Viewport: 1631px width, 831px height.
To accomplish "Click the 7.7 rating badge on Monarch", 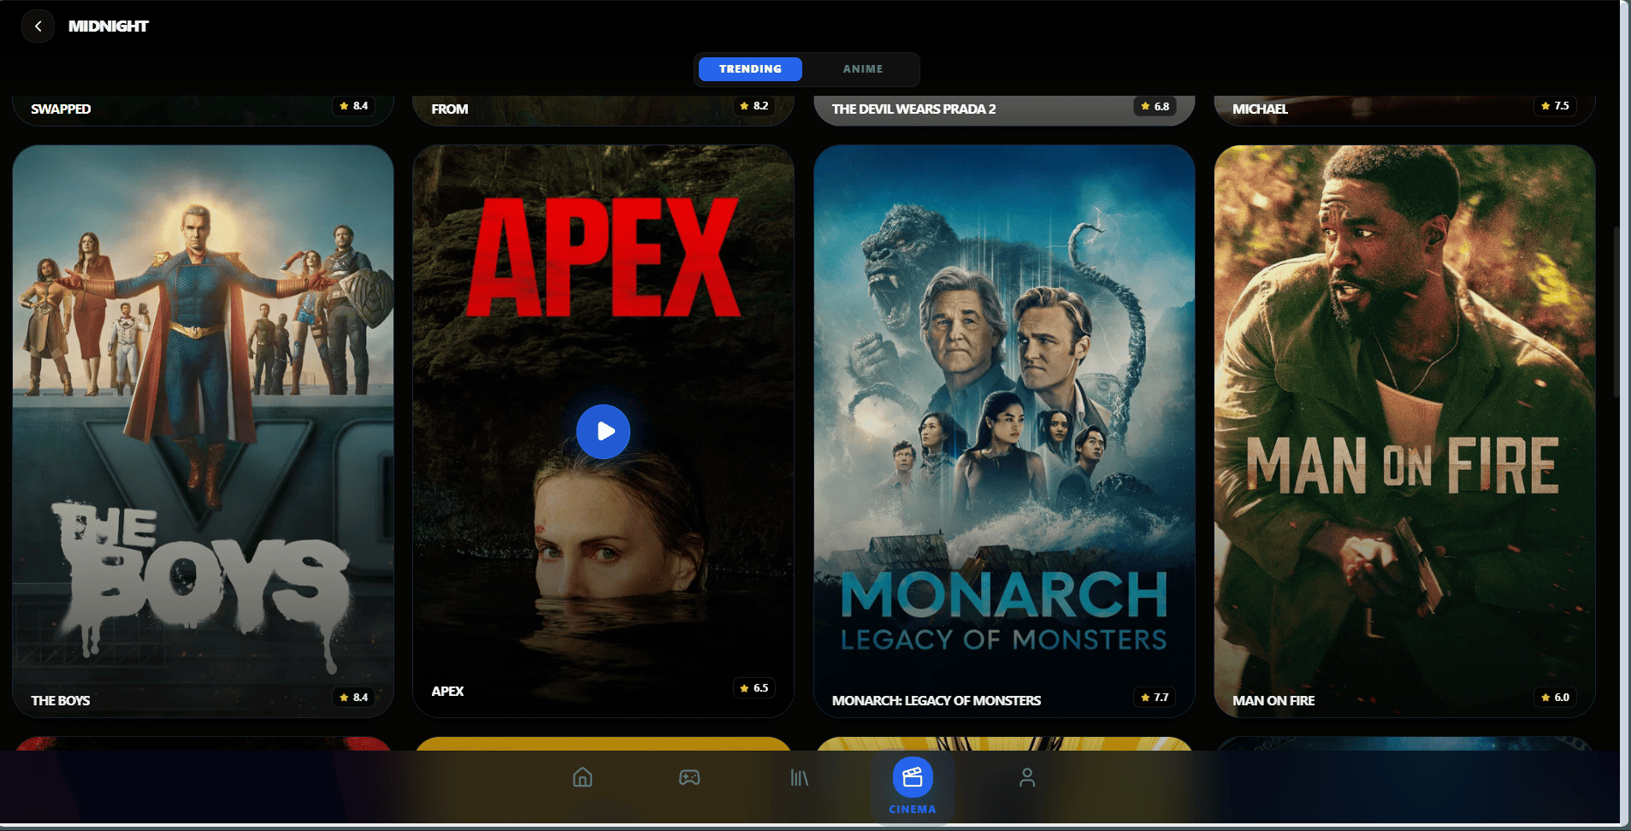I will tap(1155, 698).
